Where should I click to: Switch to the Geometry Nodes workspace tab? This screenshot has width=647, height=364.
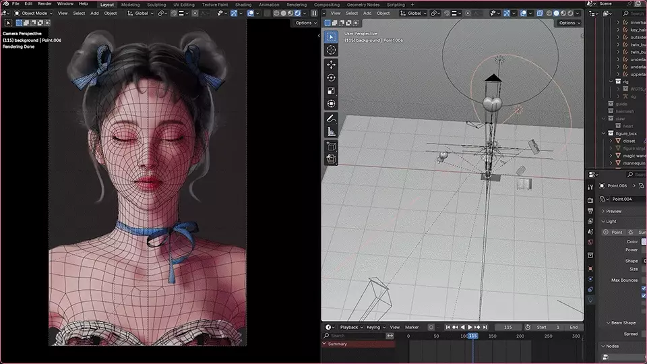pyautogui.click(x=363, y=5)
